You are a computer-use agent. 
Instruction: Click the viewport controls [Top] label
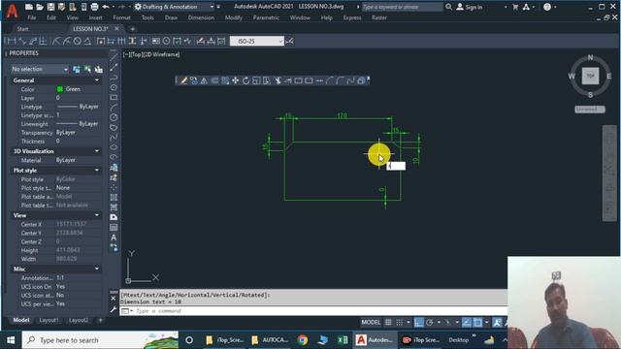click(x=137, y=54)
